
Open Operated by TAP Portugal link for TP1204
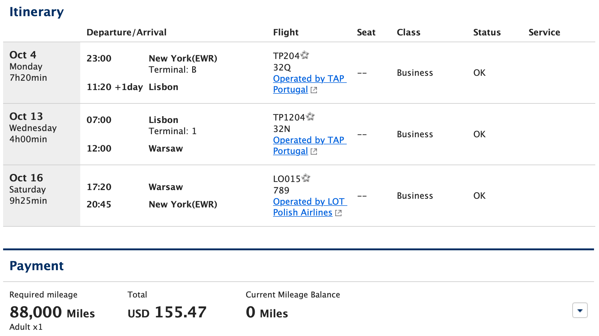[x=309, y=145]
